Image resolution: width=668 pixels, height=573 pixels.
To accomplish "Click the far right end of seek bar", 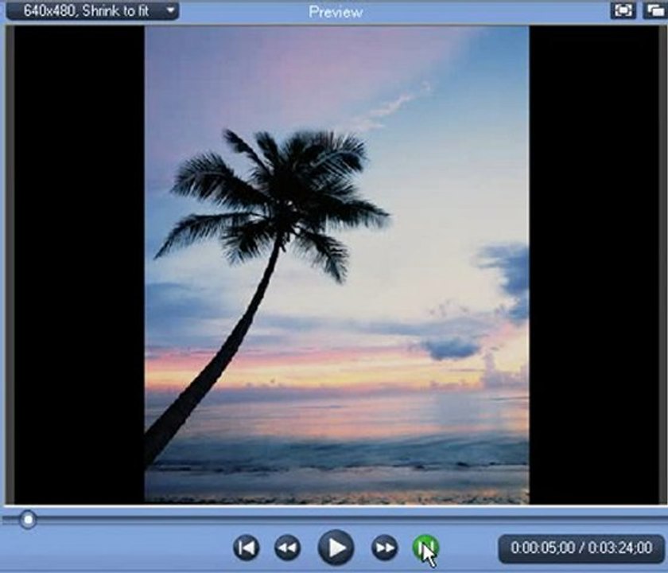I will [x=660, y=520].
